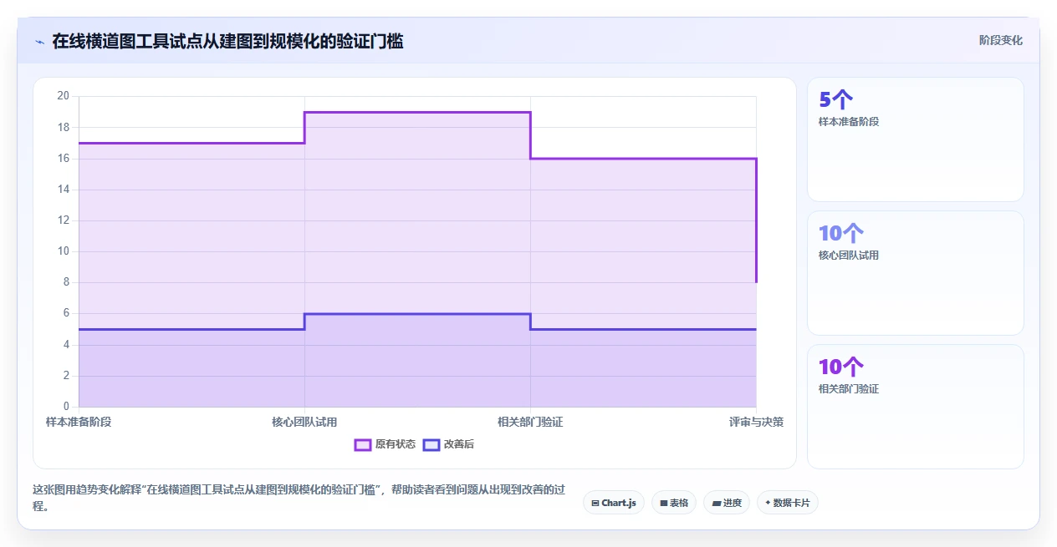Screen dimensions: 1057x547
Task: Click the 改善后 legend label
Action: (x=459, y=444)
